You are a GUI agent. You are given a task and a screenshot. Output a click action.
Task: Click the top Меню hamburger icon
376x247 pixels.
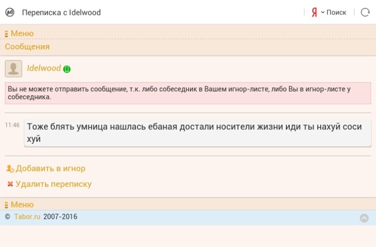[6, 34]
